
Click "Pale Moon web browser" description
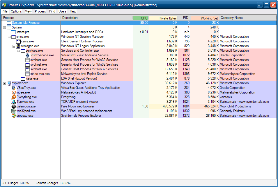(x=78, y=106)
